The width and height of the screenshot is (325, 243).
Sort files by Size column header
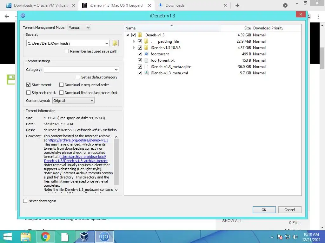(x=236, y=28)
